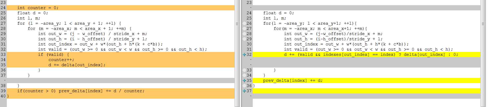488x107 pixels.
Task: Click right pane 'int valid =' line
Action: 368,49
